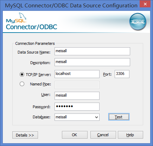Click the chain link globe icon
The height and width of the screenshot is (146, 153).
(138, 21)
